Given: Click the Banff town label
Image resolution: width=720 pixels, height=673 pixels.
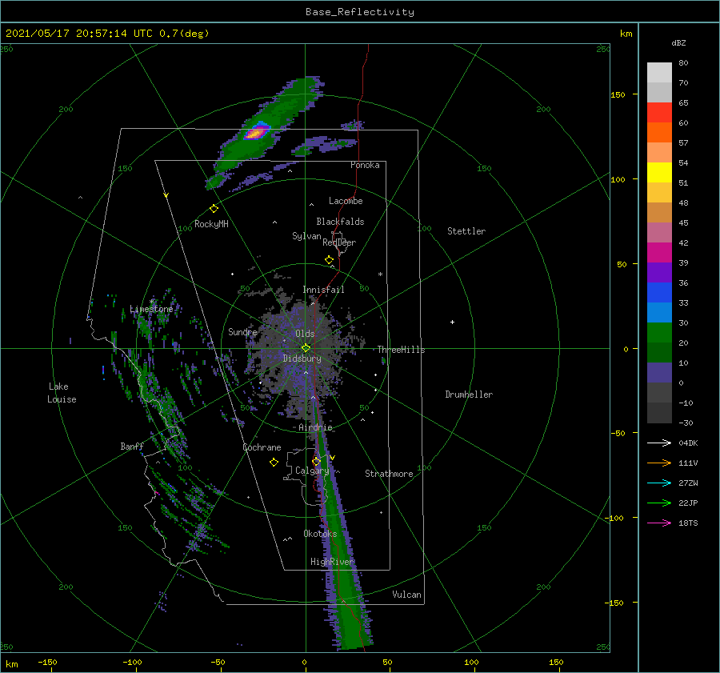Looking at the screenshot, I should (x=132, y=446).
